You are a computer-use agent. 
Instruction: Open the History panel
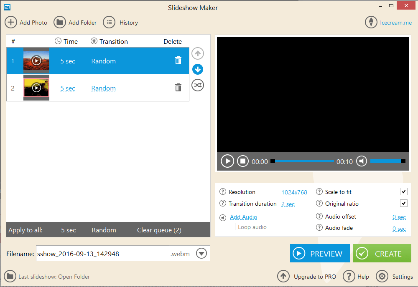[x=109, y=22]
